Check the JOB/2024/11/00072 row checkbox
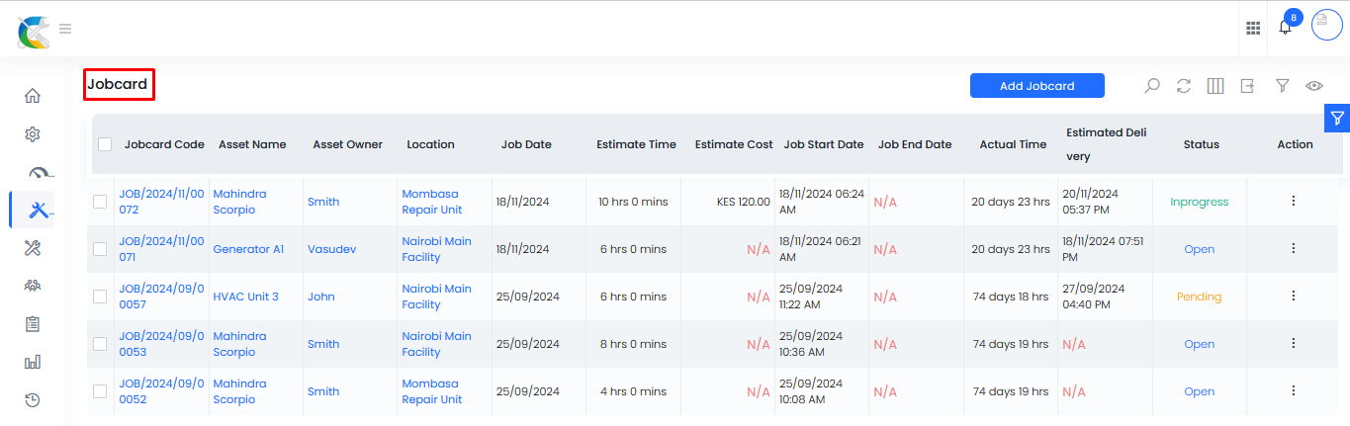Screen dimensions: 1350x426 point(99,202)
